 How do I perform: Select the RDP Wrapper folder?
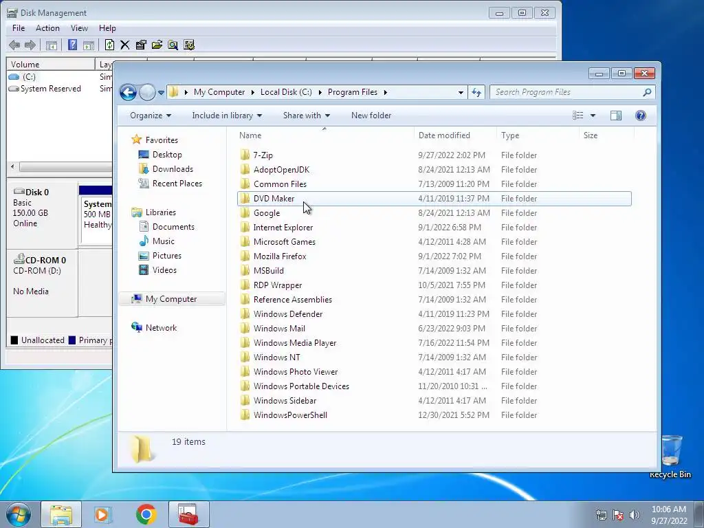tap(434, 285)
